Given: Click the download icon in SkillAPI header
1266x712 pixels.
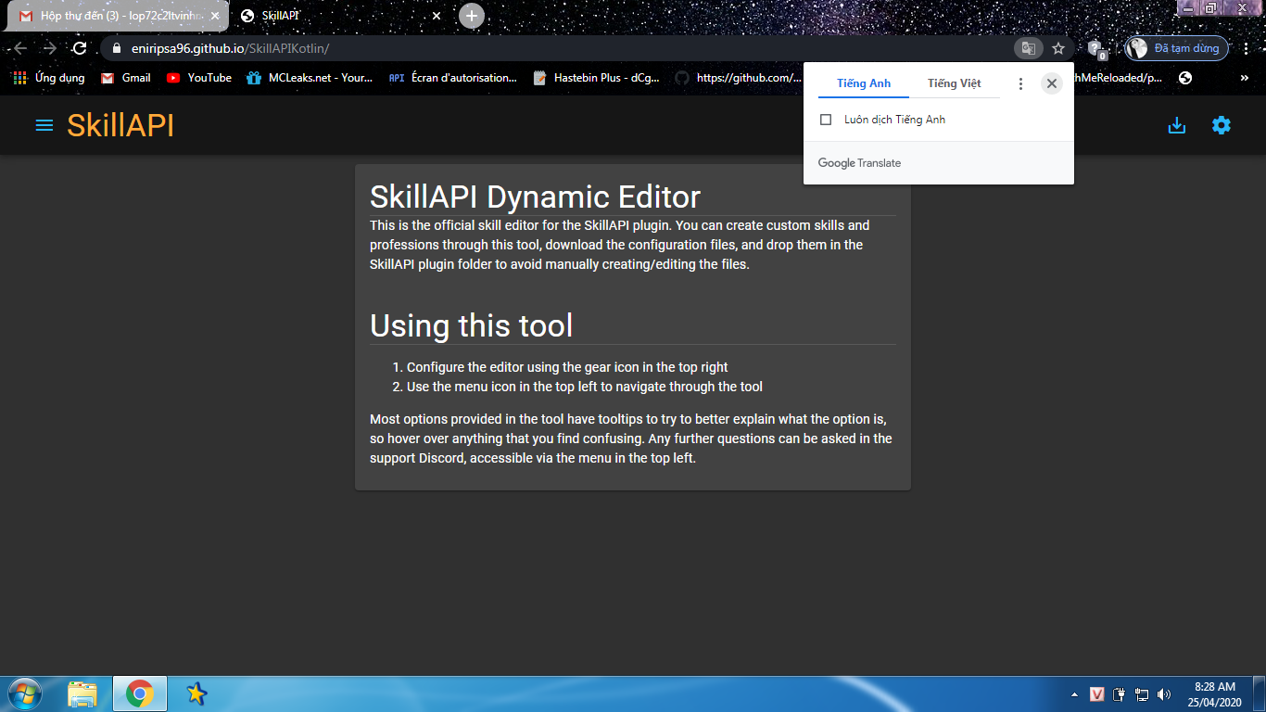Looking at the screenshot, I should coord(1176,125).
